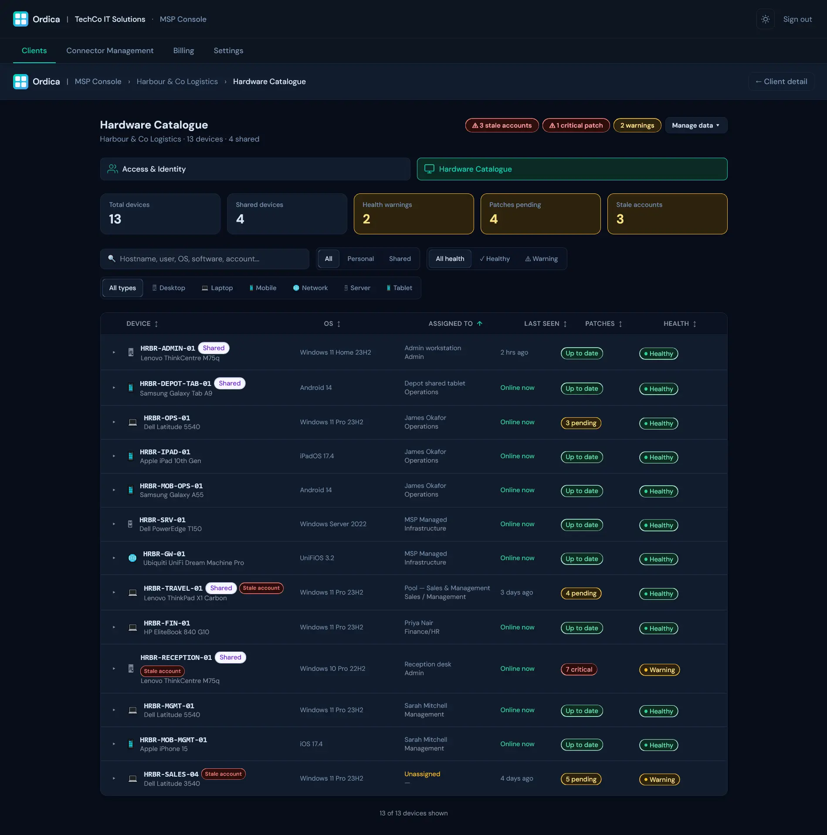
Task: Click laptop icon of HRBR-OPS-01 row
Action: coord(132,422)
